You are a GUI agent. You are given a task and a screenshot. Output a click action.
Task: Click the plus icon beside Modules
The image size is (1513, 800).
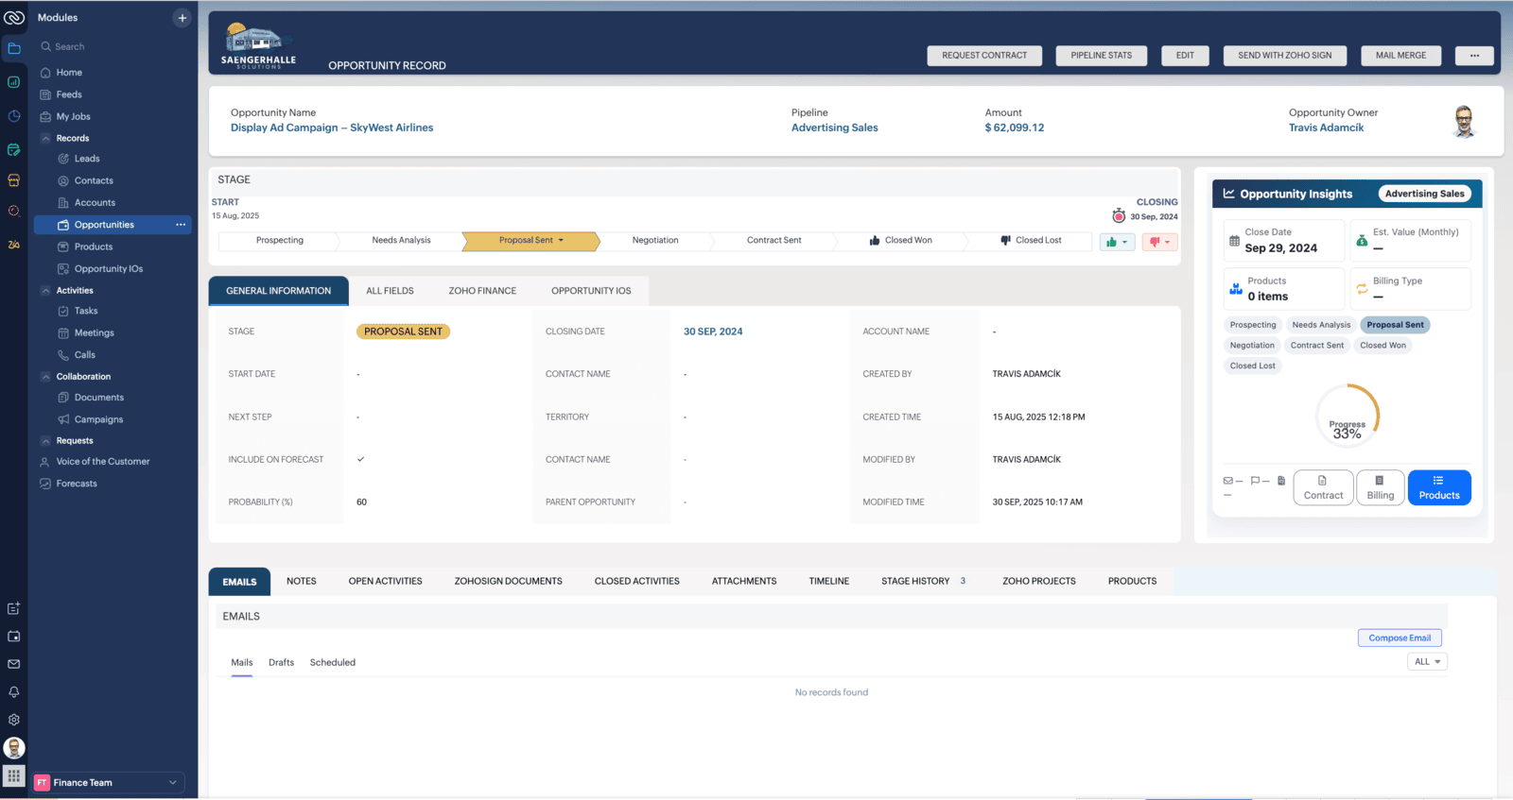(183, 18)
